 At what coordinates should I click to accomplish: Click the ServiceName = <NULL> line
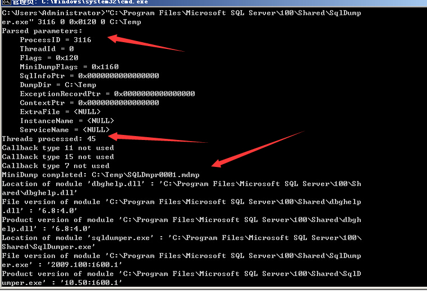[x=65, y=130]
